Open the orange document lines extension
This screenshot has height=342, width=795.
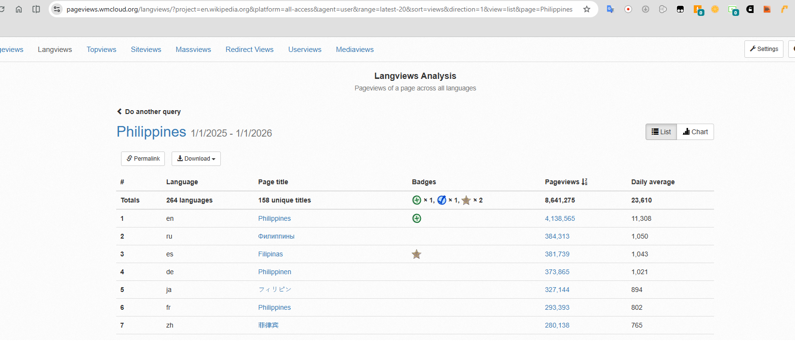pyautogui.click(x=767, y=9)
